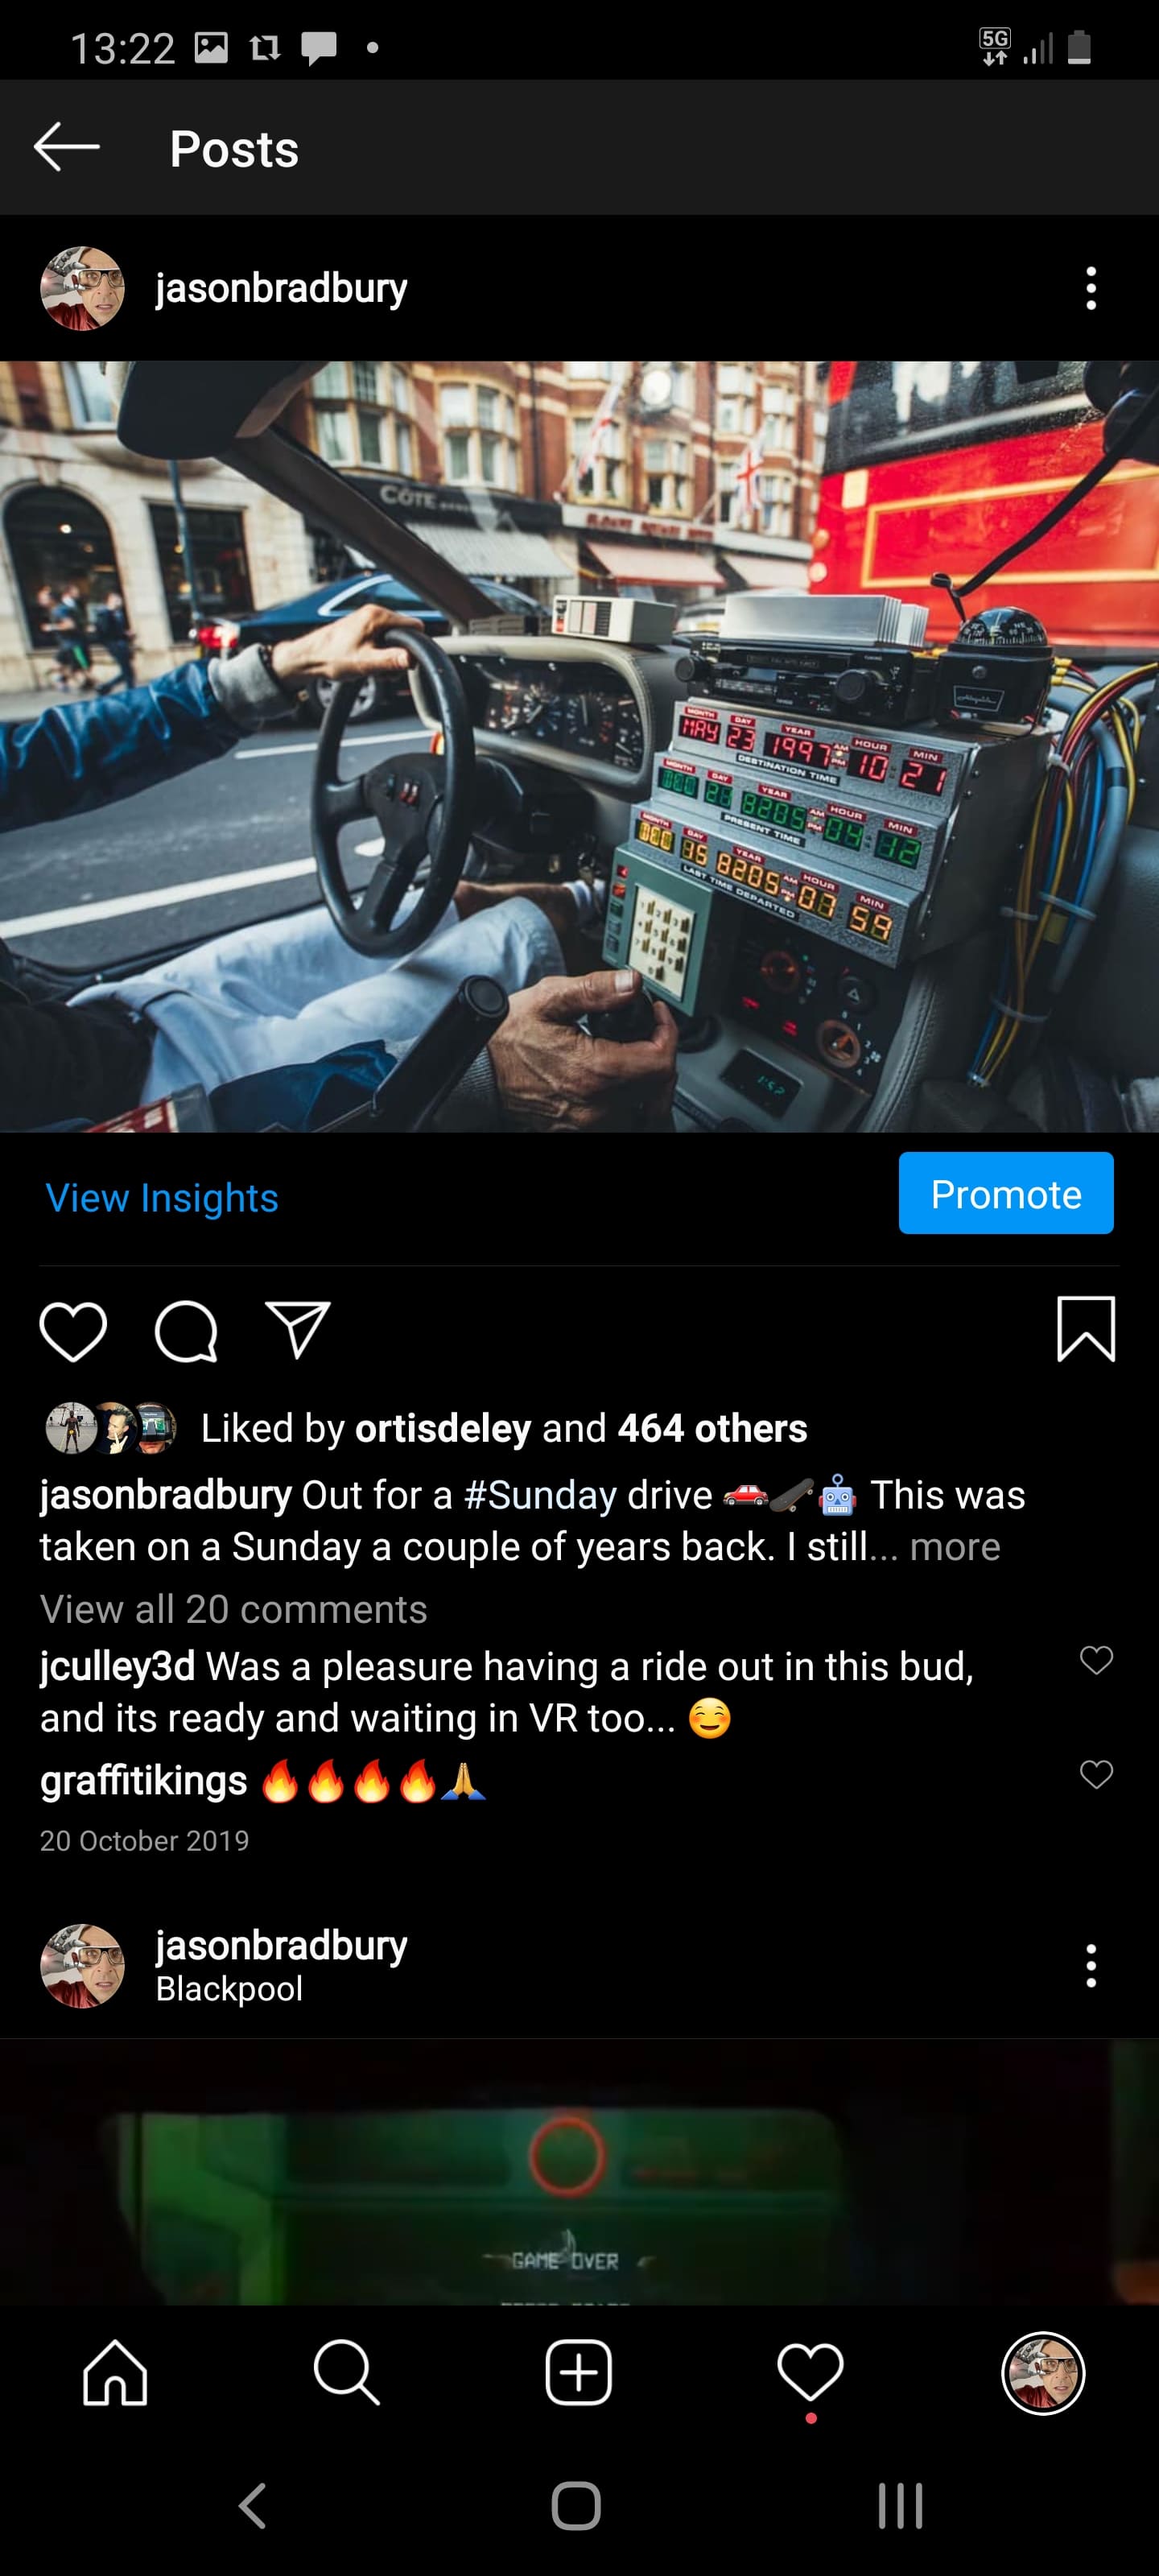Open View all 20 comments
The image size is (1159, 2576).
pyautogui.click(x=234, y=1609)
